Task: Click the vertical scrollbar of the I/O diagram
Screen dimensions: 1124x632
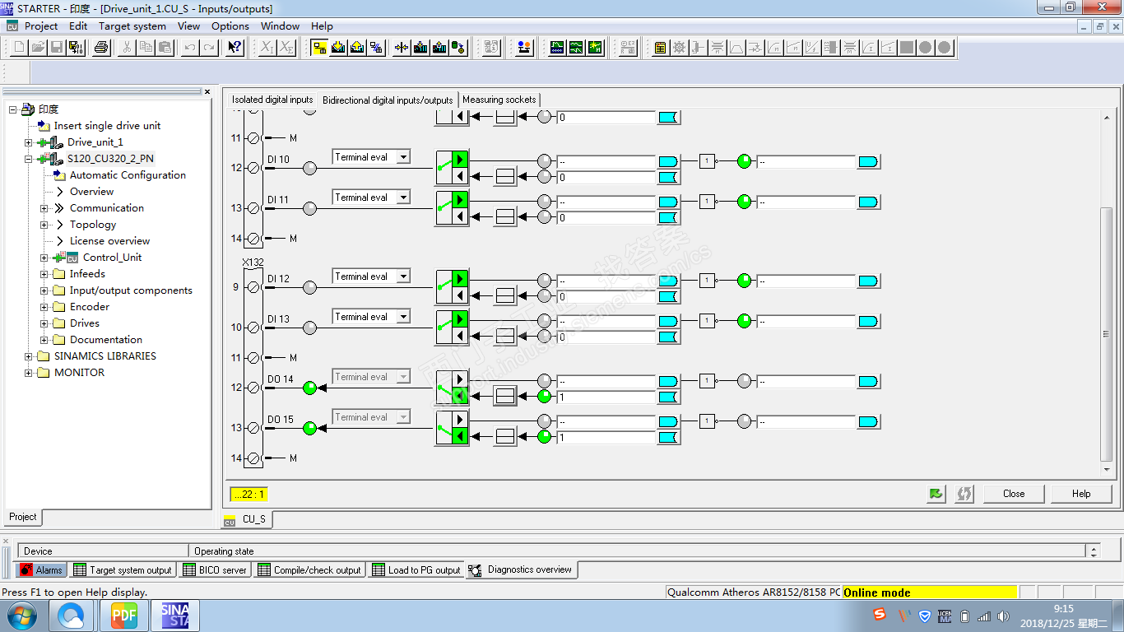Action: pos(1107,333)
